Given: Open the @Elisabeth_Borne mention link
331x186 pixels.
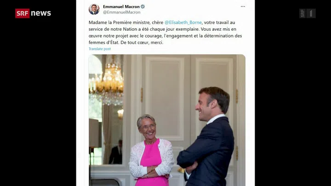Looking at the screenshot, I should tap(183, 23).
